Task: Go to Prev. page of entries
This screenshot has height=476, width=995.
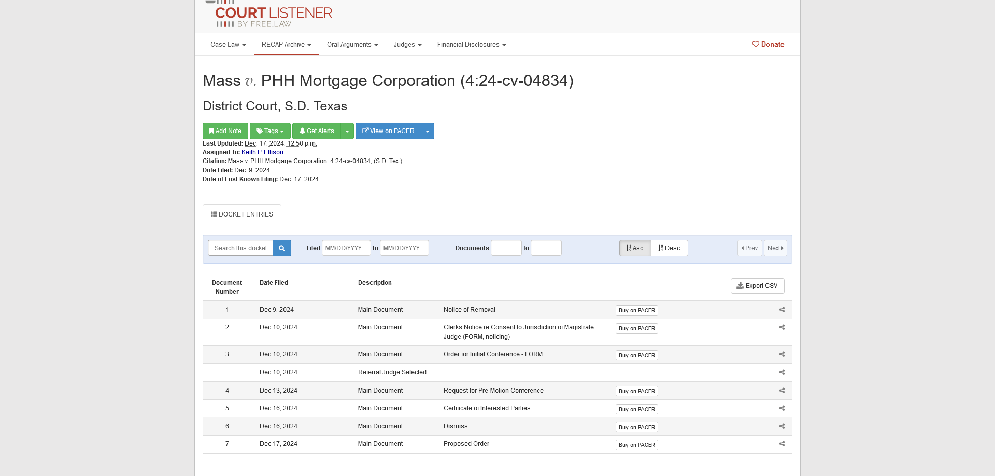Action: click(x=750, y=248)
